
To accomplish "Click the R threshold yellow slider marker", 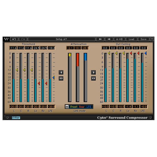I will [x=32, y=70].
